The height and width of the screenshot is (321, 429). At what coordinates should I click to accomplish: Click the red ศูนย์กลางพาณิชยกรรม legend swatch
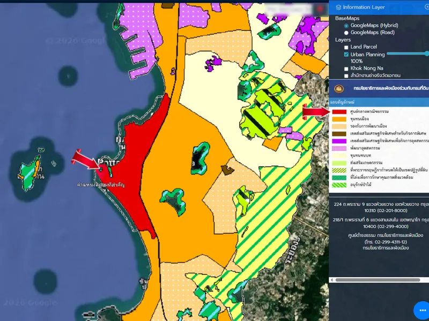pos(339,112)
